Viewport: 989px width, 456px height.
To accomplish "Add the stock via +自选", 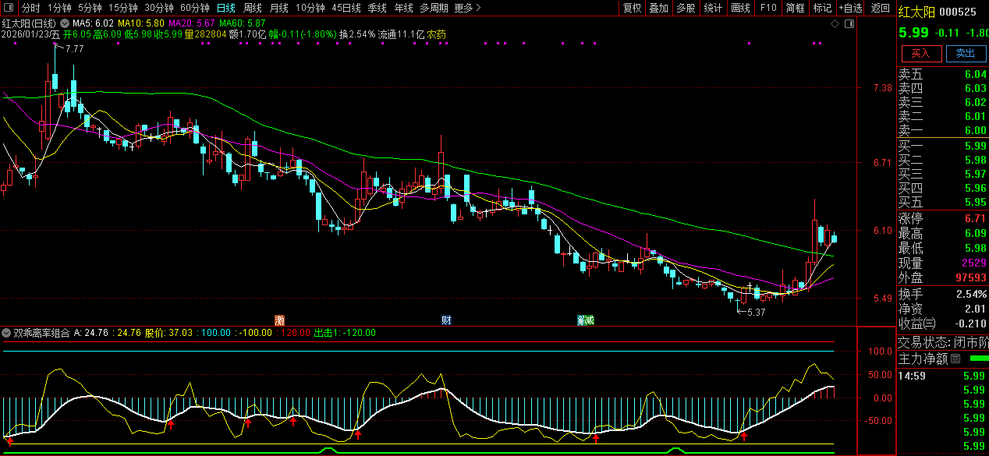I will pos(850,8).
